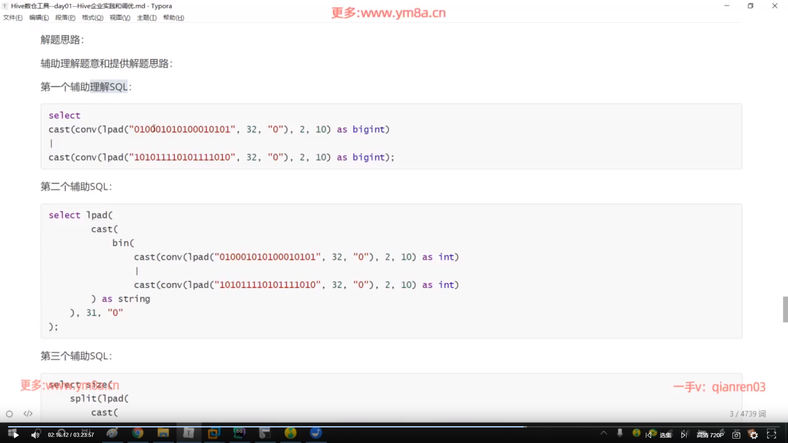The width and height of the screenshot is (788, 443).
Task: Toggle the sidebar circle icon
Action: click(x=9, y=414)
